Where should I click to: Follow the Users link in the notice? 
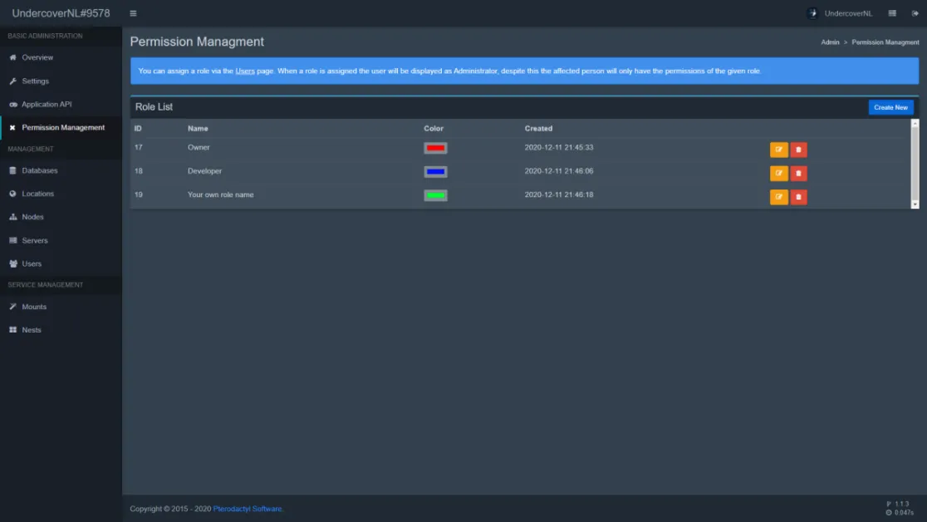click(243, 71)
